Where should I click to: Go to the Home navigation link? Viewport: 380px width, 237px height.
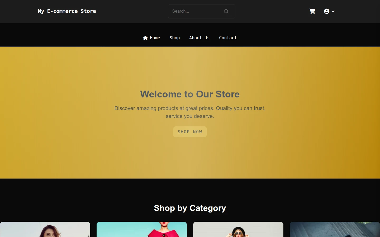tap(151, 38)
